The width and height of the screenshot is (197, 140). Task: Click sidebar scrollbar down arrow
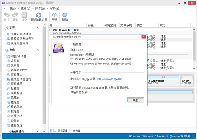click(44, 132)
